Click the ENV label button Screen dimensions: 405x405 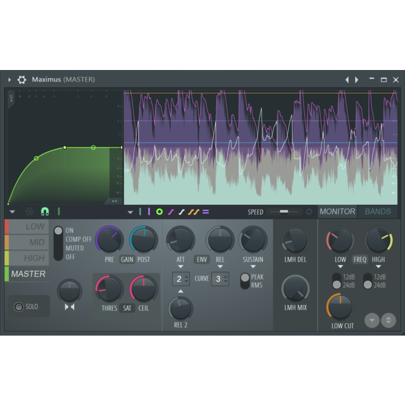pos(202,259)
